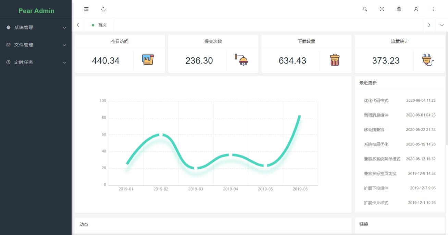Click the plug icon in 流量统计 card
Viewport: 448px width, 235px height.
(428, 60)
